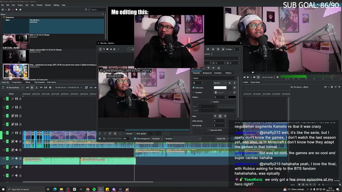Image resolution: width=342 pixels, height=192 pixels.
Task: Enable the Shadow checkbox
Action: (211, 102)
